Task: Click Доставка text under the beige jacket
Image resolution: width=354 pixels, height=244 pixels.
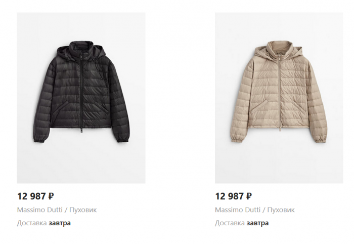Action: pos(230,223)
